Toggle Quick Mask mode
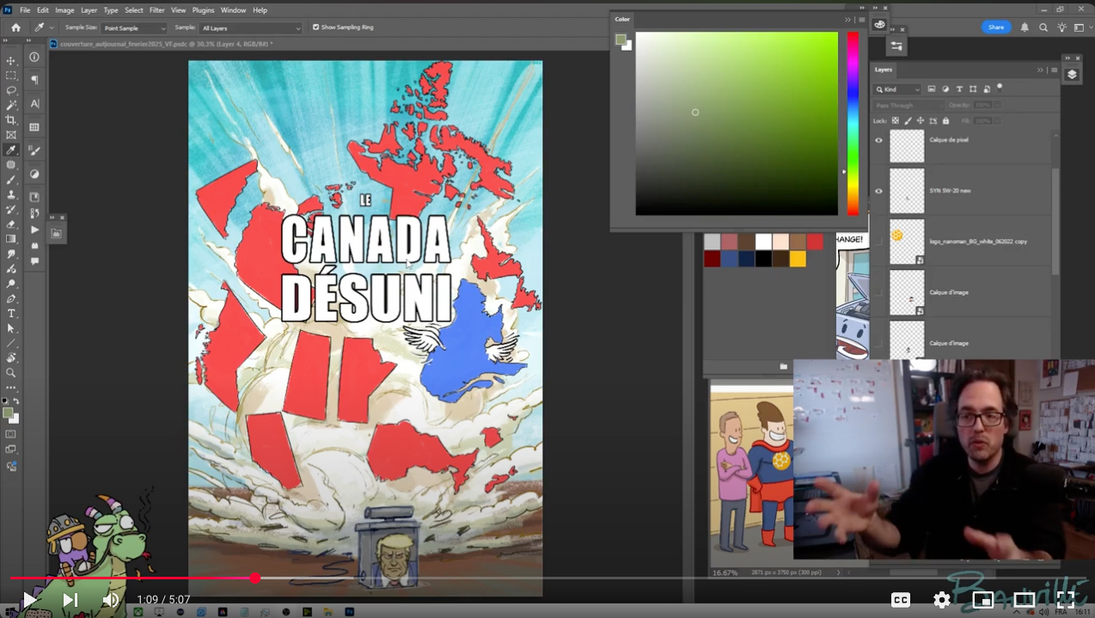Viewport: 1095px width, 618px height. (x=11, y=435)
